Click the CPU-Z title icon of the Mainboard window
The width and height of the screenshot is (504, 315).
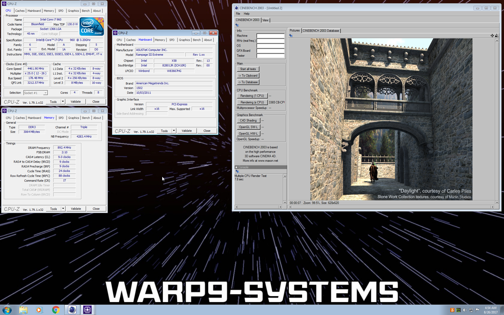[x=115, y=33]
